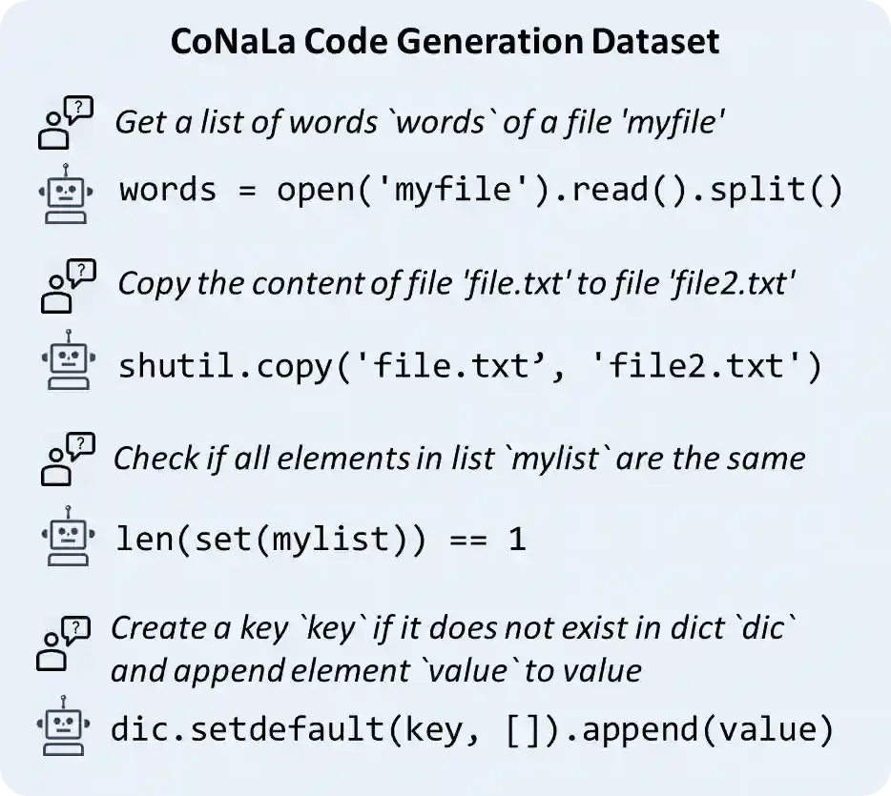Click the words = open('myfile').read().split() code line
The width and height of the screenshot is (891, 796).
tap(481, 191)
